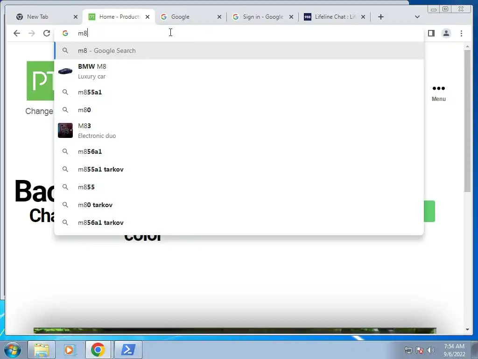Open the Windows Start button
Viewport: 478px width, 359px height.
tap(12, 350)
